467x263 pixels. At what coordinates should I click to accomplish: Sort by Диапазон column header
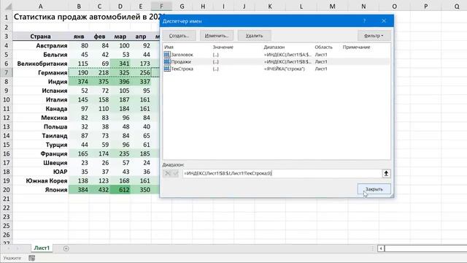click(274, 47)
